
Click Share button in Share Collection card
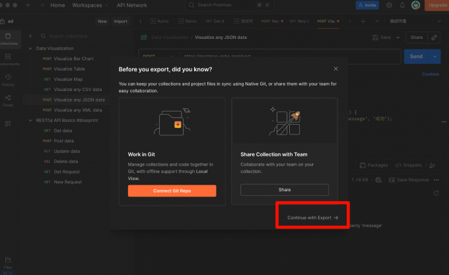(285, 190)
